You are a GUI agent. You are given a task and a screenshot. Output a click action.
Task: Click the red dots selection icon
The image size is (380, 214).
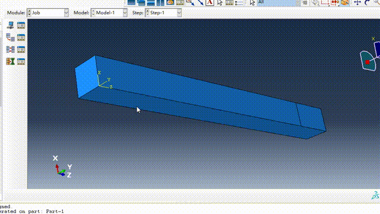click(x=335, y=2)
